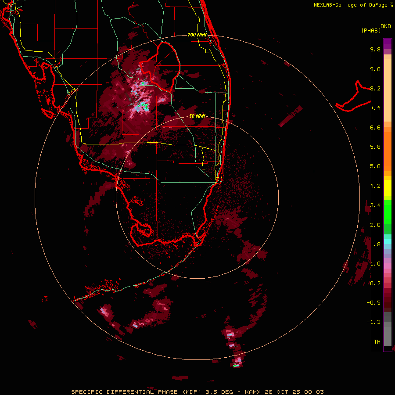Click the [PHAS] legend label

tap(371, 30)
